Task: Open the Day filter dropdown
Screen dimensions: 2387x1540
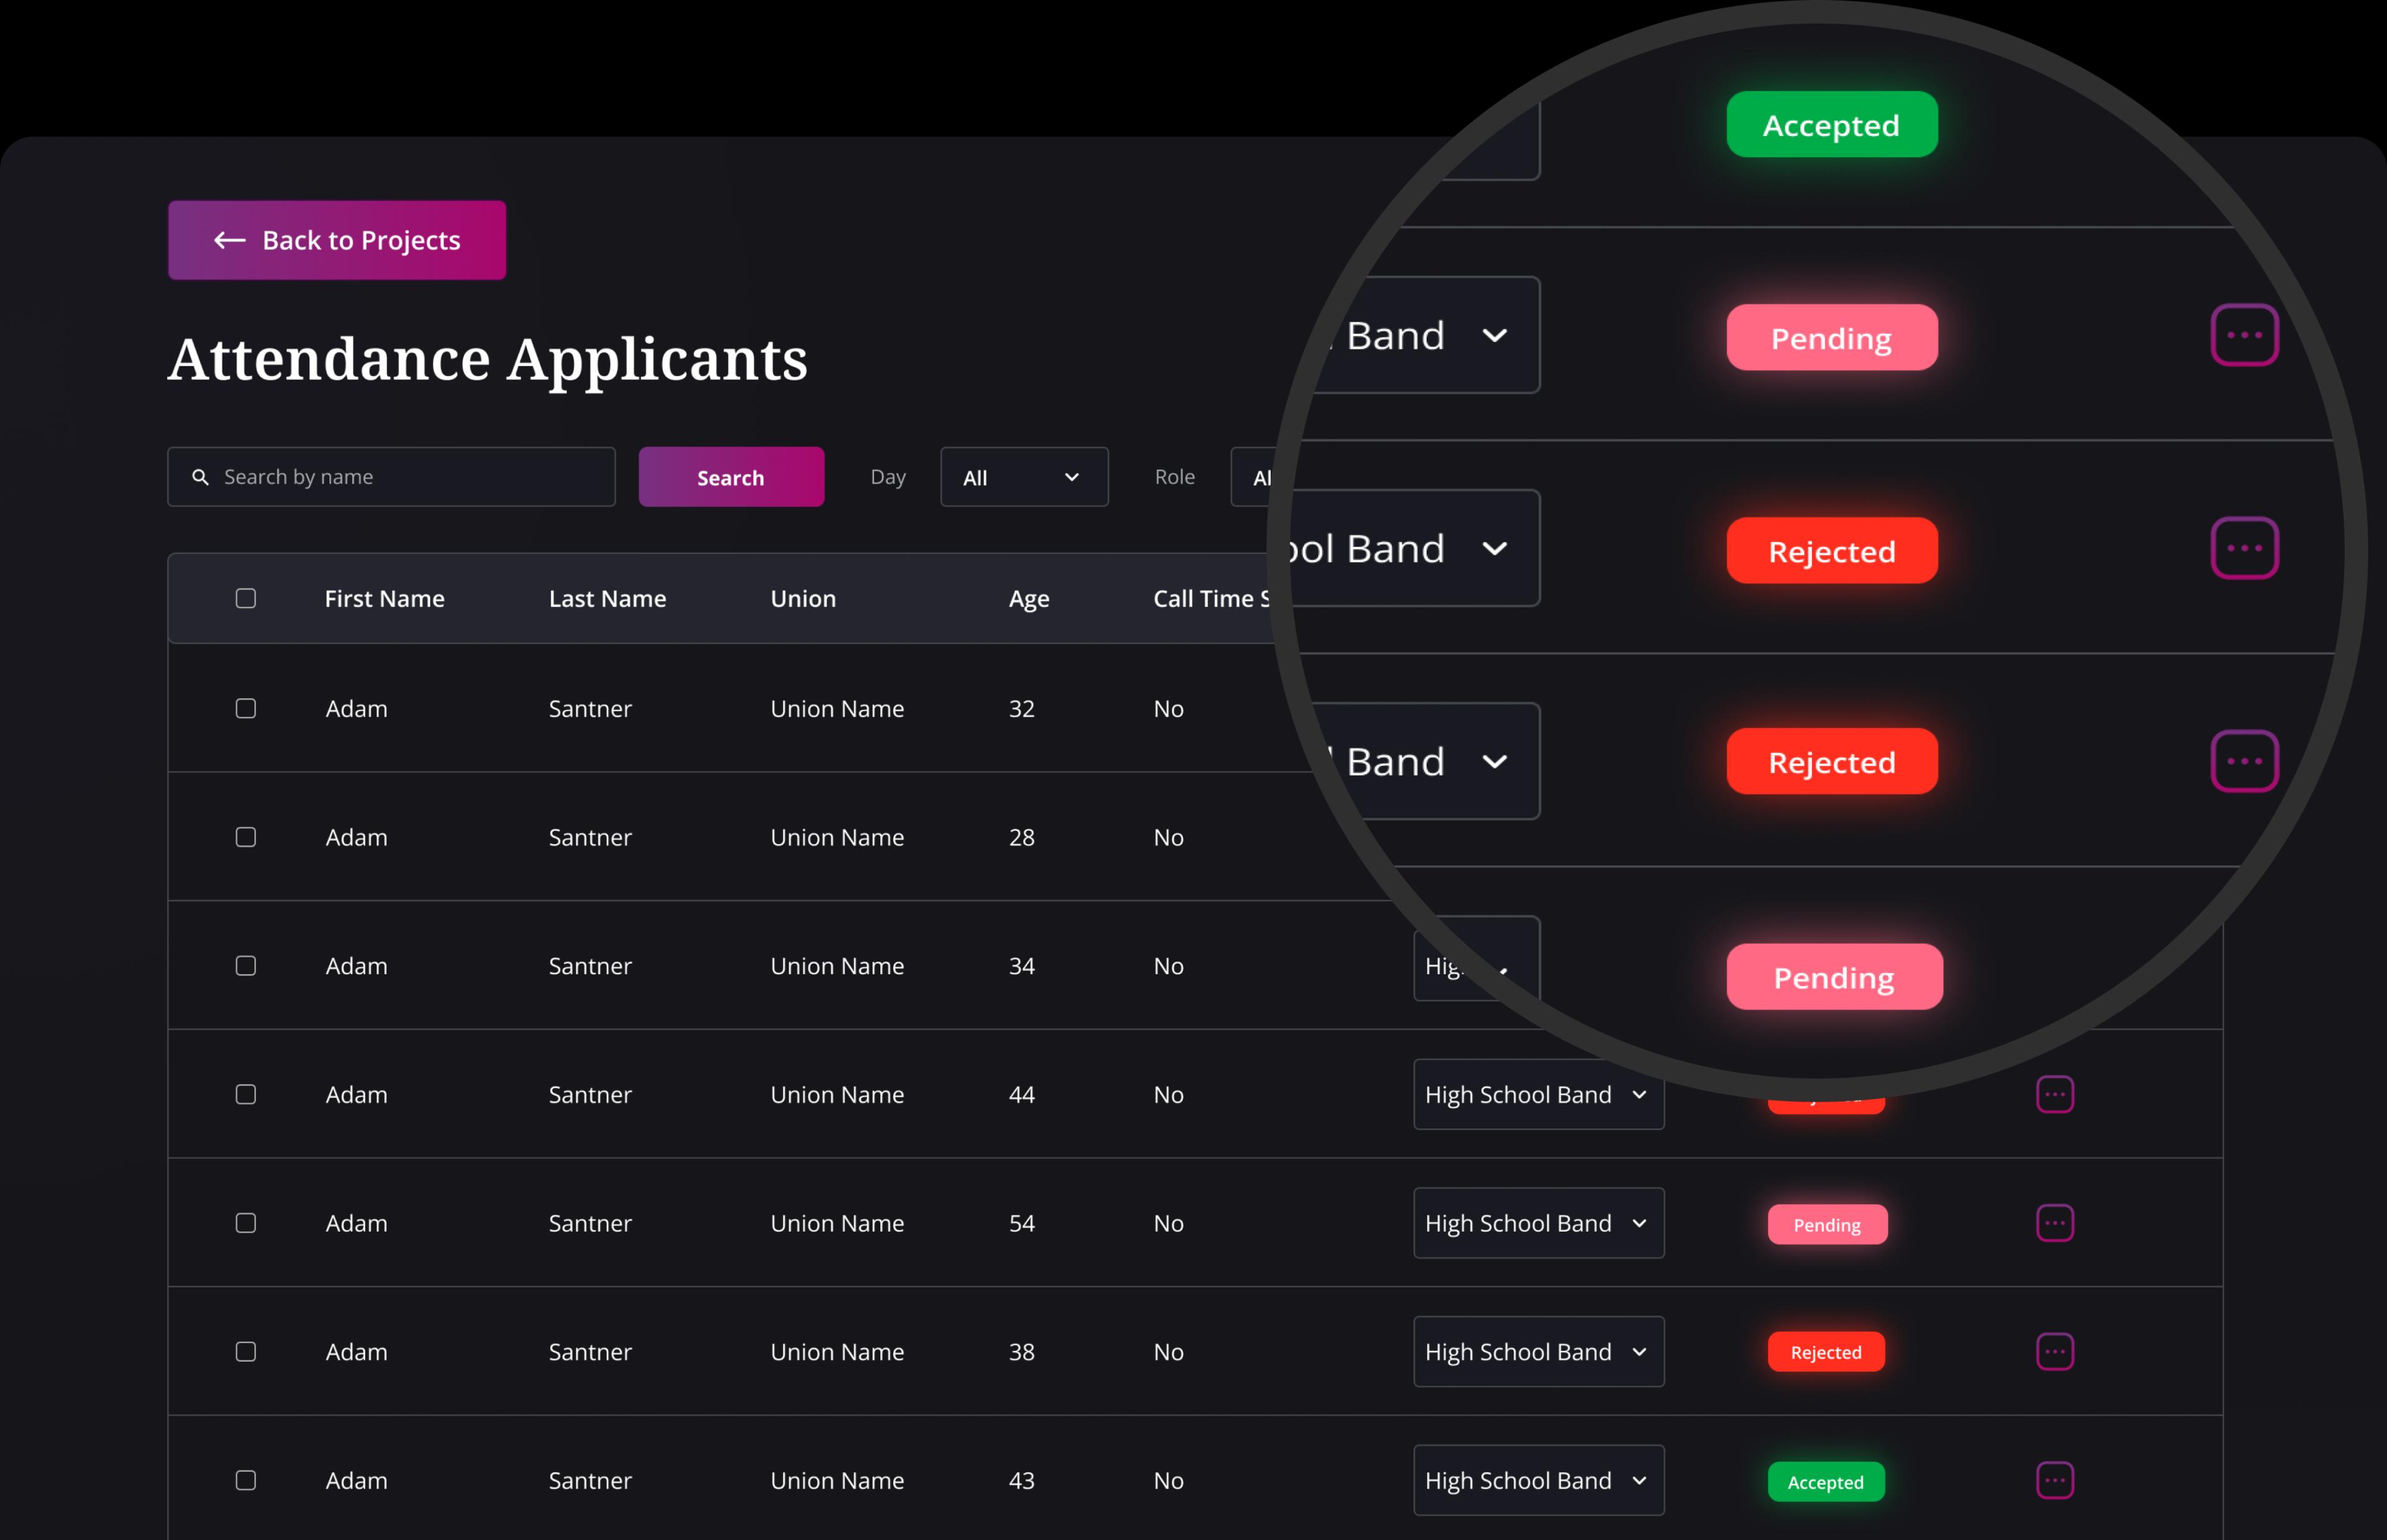Action: (1024, 477)
